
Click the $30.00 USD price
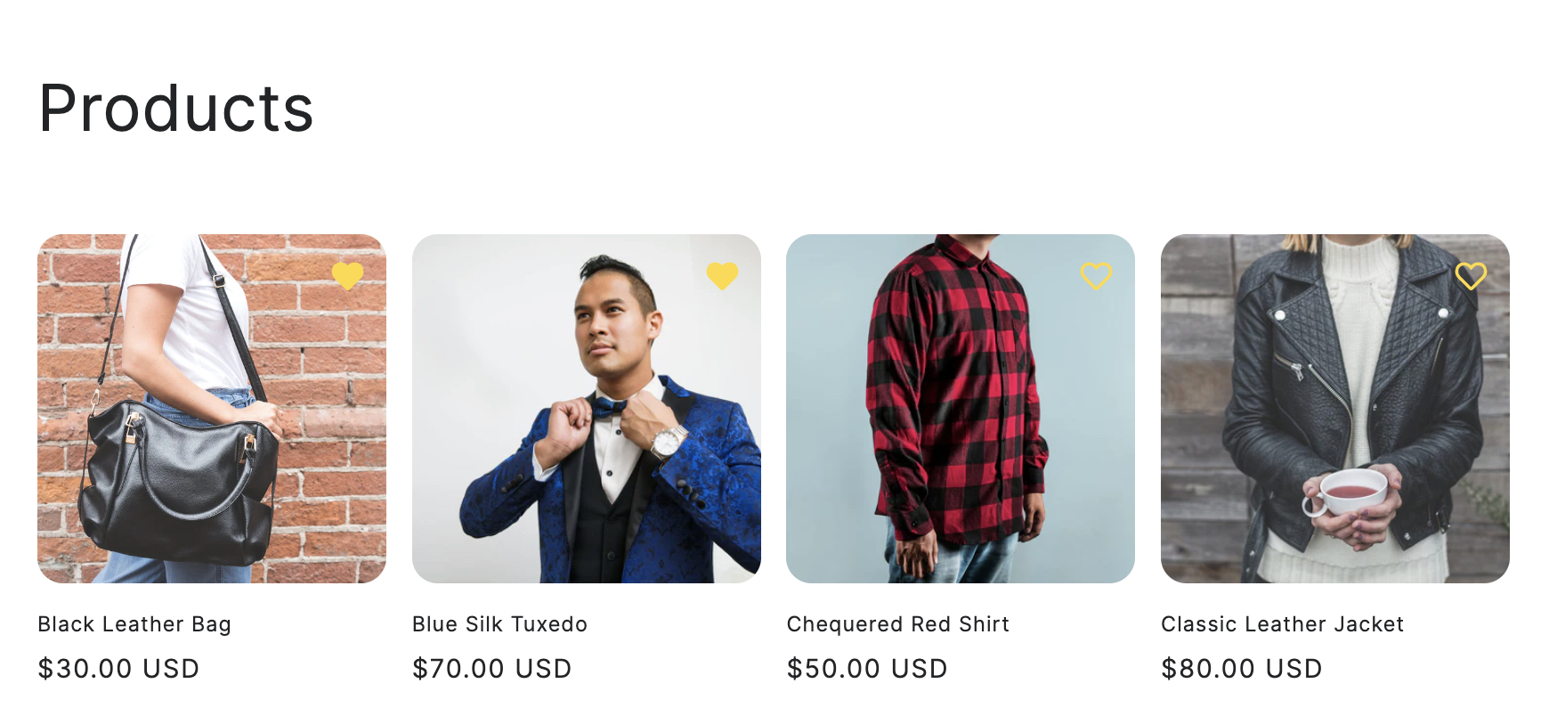pyautogui.click(x=118, y=669)
